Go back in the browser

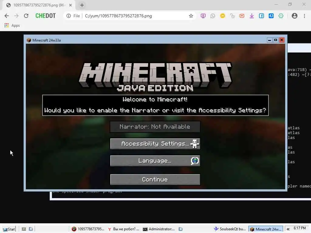click(7, 16)
